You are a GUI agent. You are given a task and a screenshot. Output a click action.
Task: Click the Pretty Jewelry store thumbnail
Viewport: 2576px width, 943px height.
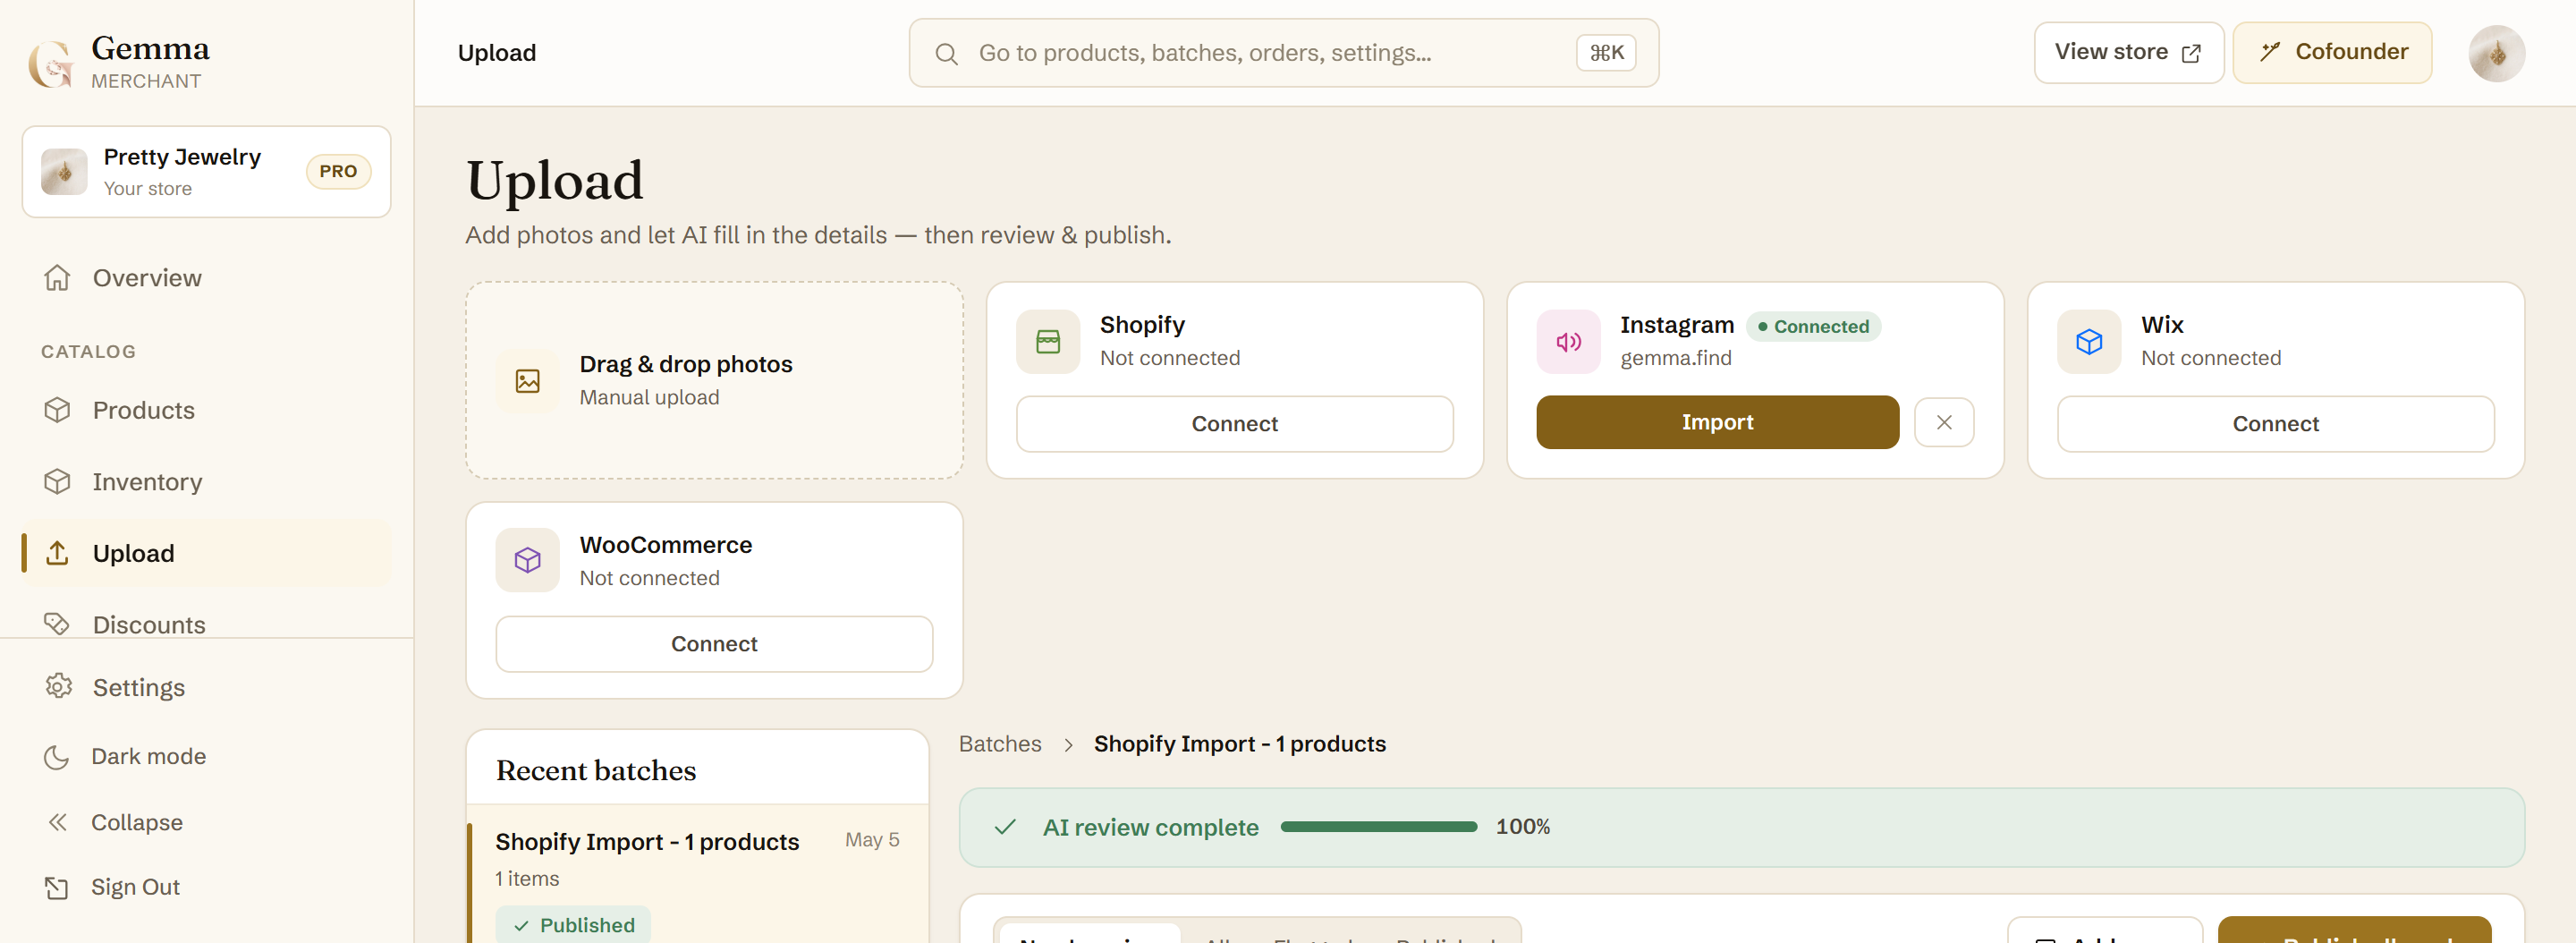coord(64,171)
